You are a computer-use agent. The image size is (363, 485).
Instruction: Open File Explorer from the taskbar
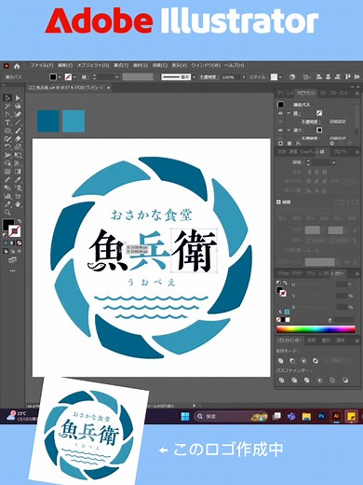(306, 416)
